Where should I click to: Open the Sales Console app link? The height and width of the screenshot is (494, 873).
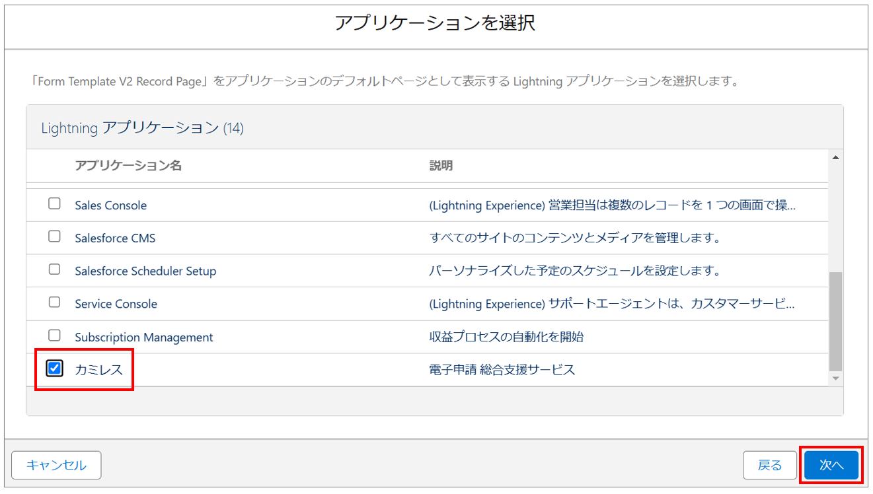coord(111,205)
